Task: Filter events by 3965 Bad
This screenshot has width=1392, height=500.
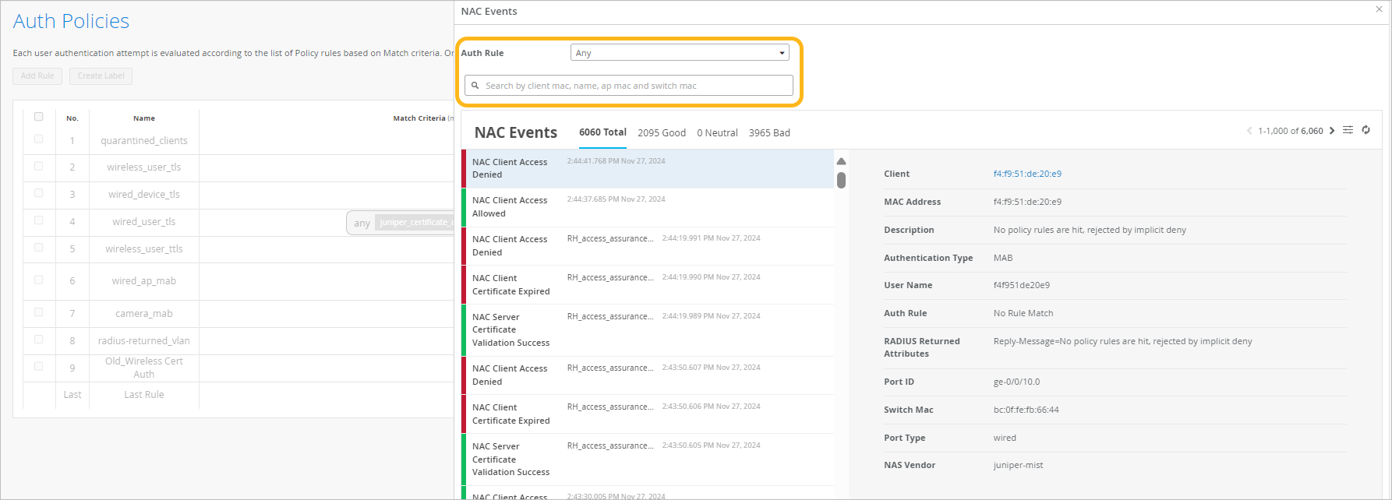Action: [x=768, y=133]
